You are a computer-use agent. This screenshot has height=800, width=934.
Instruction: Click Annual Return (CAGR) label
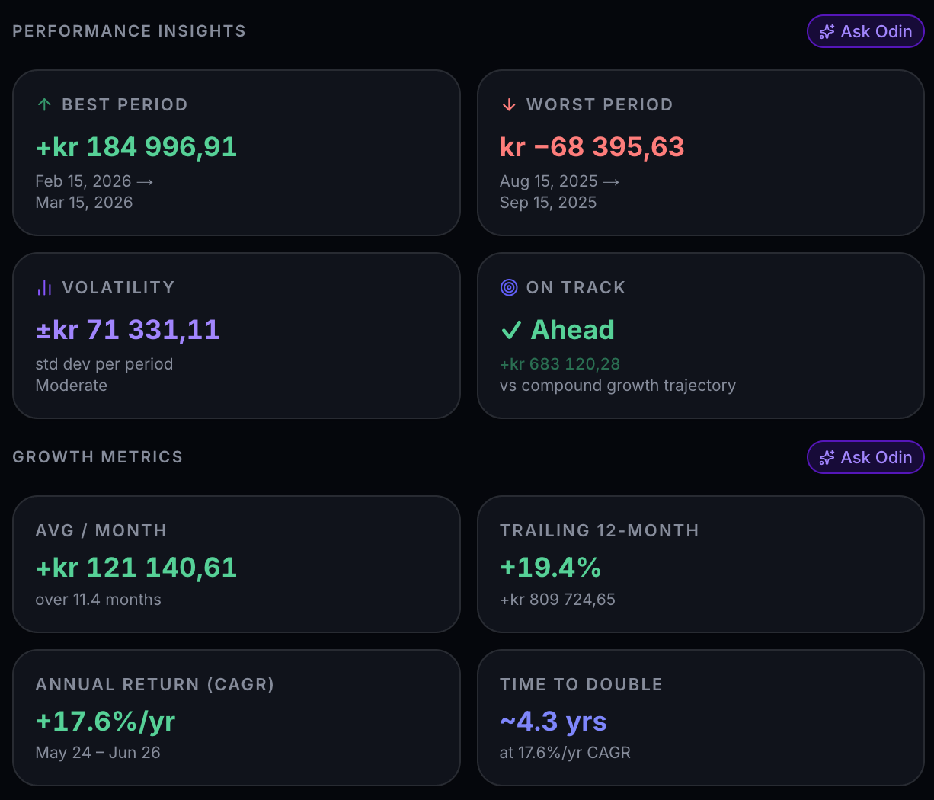[155, 684]
